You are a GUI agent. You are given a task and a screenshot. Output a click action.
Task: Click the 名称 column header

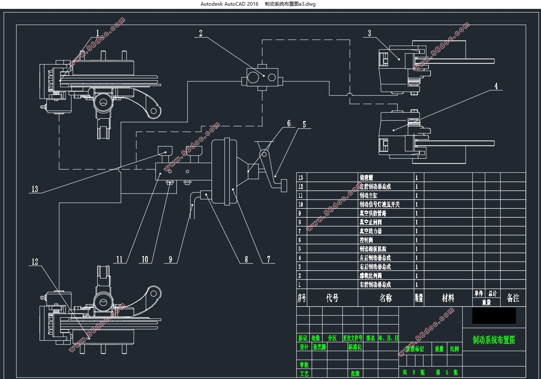(386, 298)
